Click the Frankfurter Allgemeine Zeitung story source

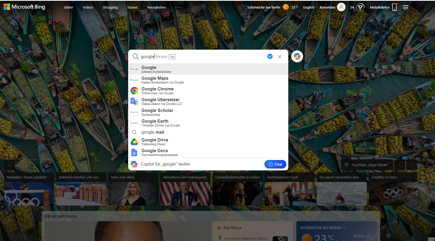[246, 238]
